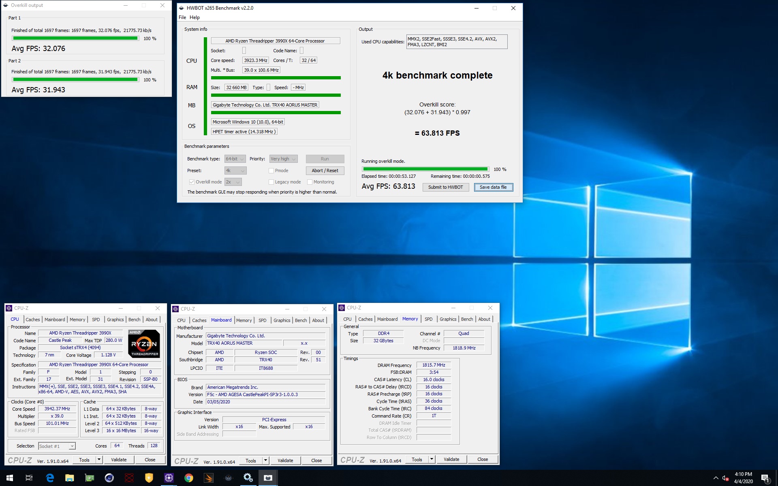
Task: Switch to CPU-Z via taskbar icon
Action: [x=169, y=478]
